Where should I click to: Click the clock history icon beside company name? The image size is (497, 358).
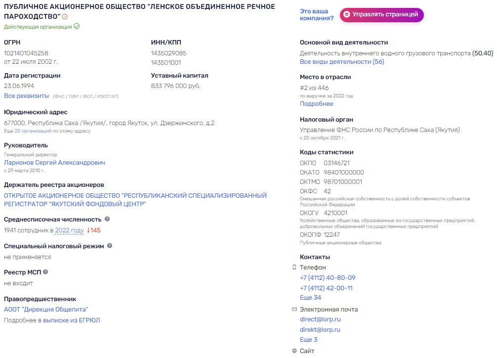click(x=65, y=16)
